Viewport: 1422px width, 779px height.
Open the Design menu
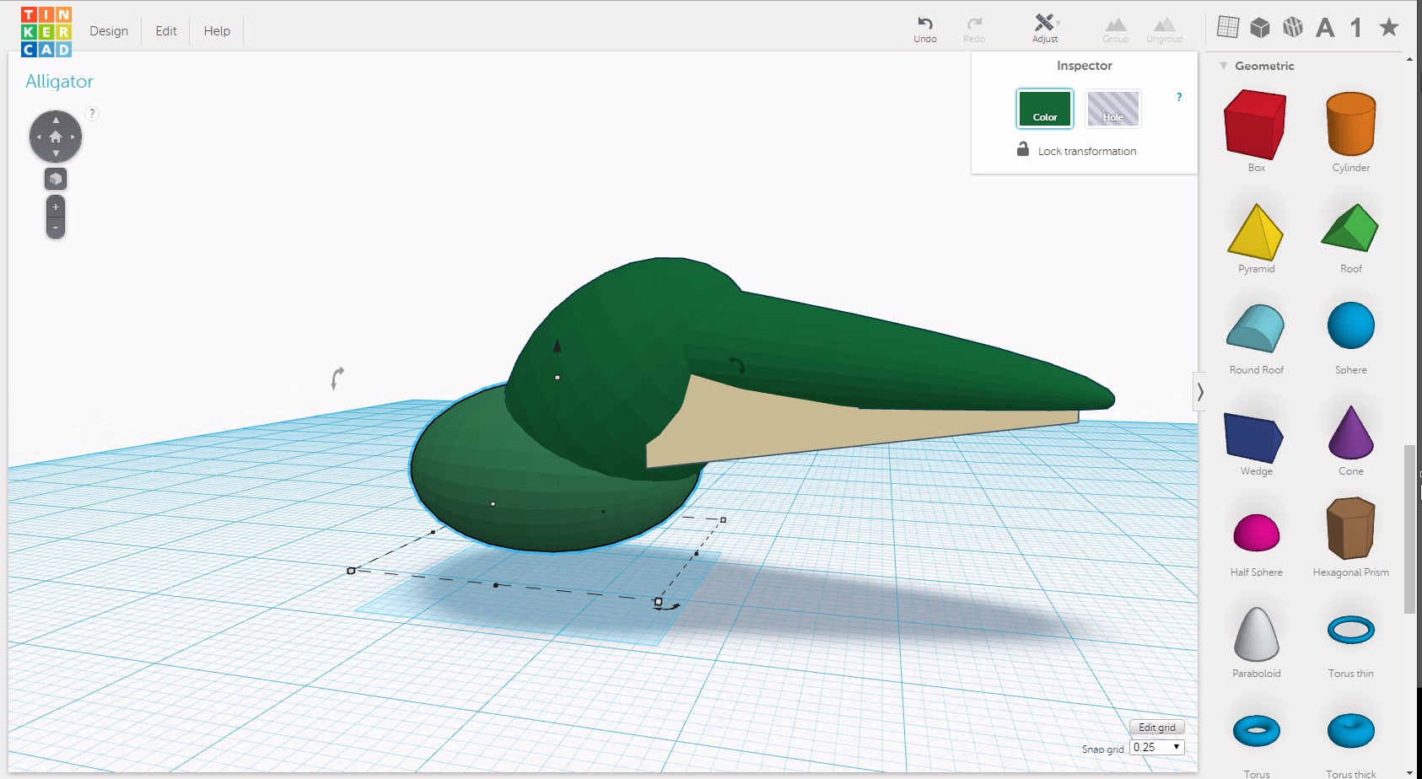tap(109, 31)
